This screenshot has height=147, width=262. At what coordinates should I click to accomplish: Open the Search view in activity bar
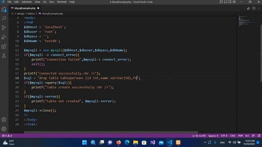click(x=4, y=18)
